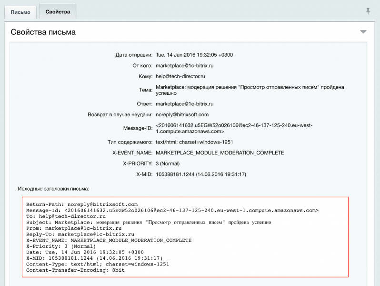Click the Return-Path line in raw headers

coord(81,204)
